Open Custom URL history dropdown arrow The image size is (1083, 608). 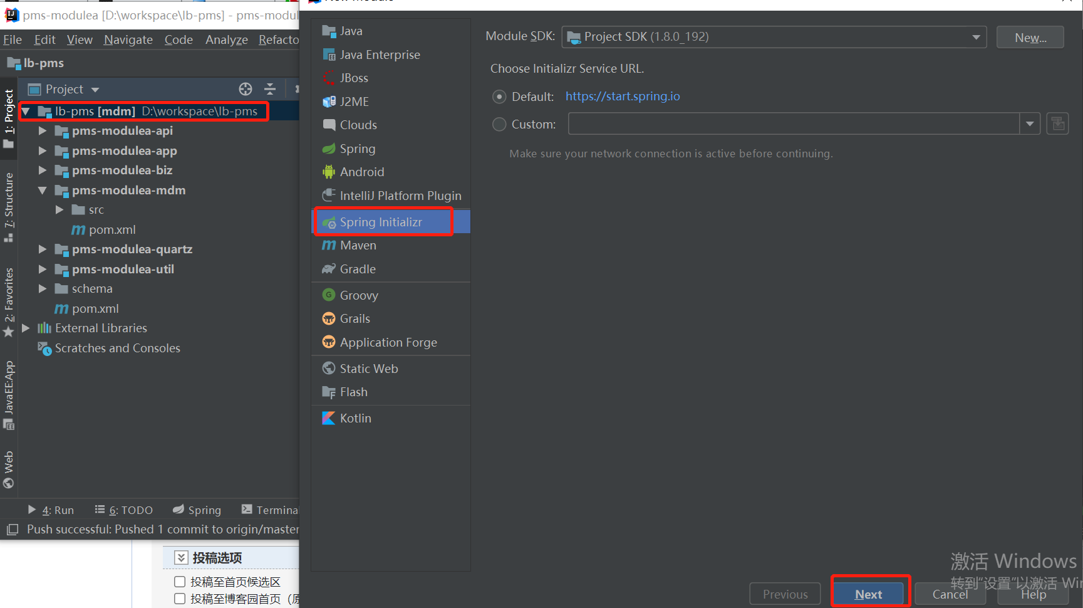(1030, 123)
